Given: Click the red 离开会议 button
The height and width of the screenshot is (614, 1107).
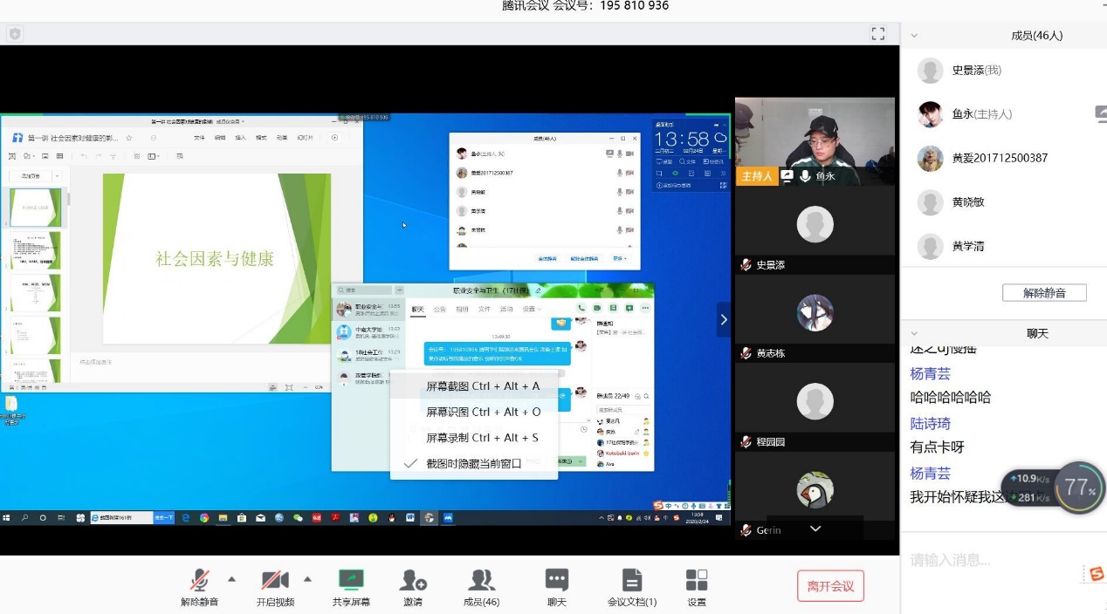Looking at the screenshot, I should point(830,586).
